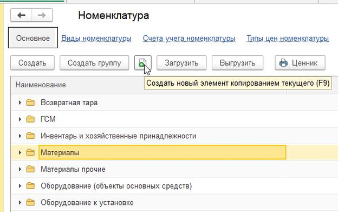Click the folder icon of Материалы

[30, 152]
